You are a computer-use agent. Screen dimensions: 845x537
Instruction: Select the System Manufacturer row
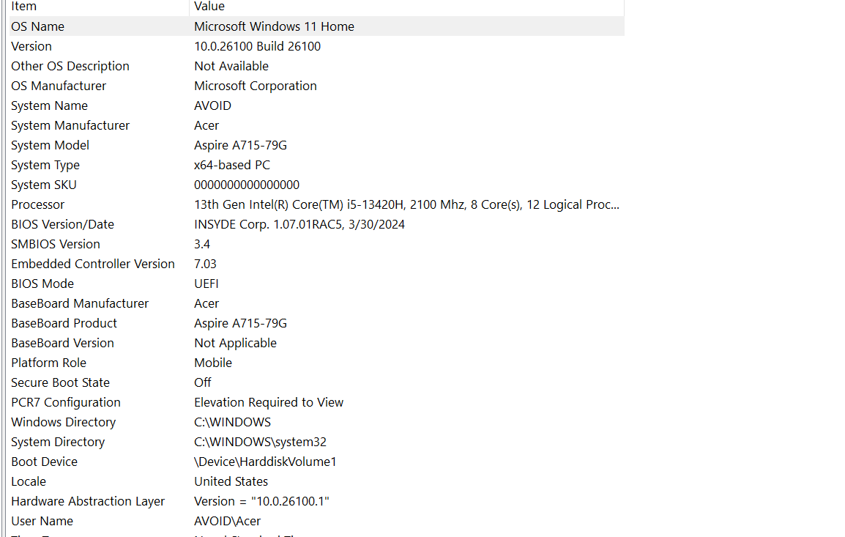[x=317, y=125]
